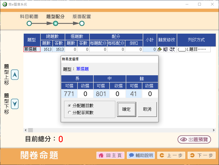The width and height of the screenshot is (219, 165).
Task: Click the 科目範圍 step circle
Action: 29,23
